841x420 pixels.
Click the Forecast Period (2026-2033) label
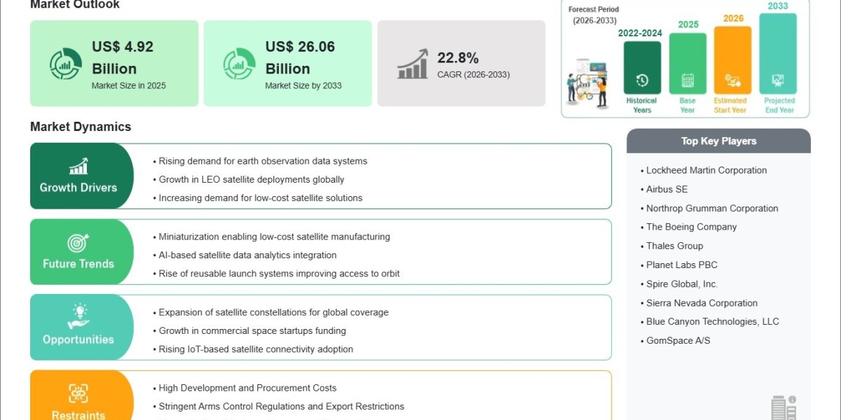tap(594, 15)
